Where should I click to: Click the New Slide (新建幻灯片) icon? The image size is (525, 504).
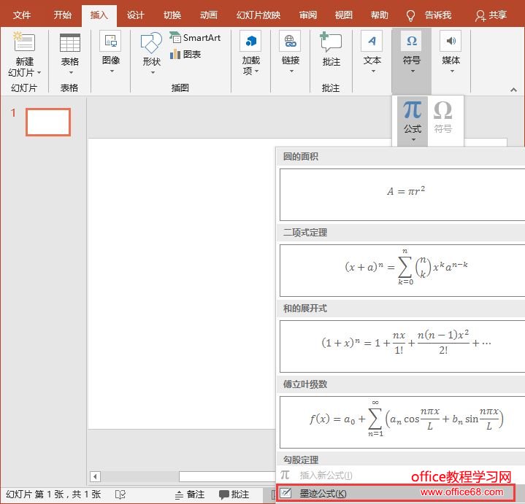pos(25,44)
